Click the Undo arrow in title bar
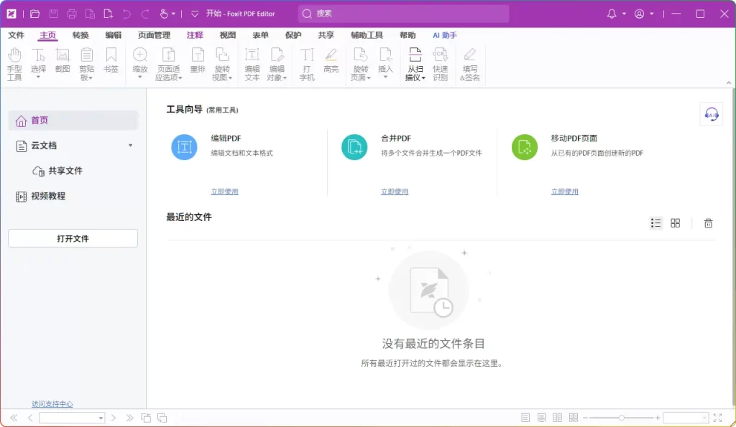Image resolution: width=736 pixels, height=427 pixels. point(126,14)
